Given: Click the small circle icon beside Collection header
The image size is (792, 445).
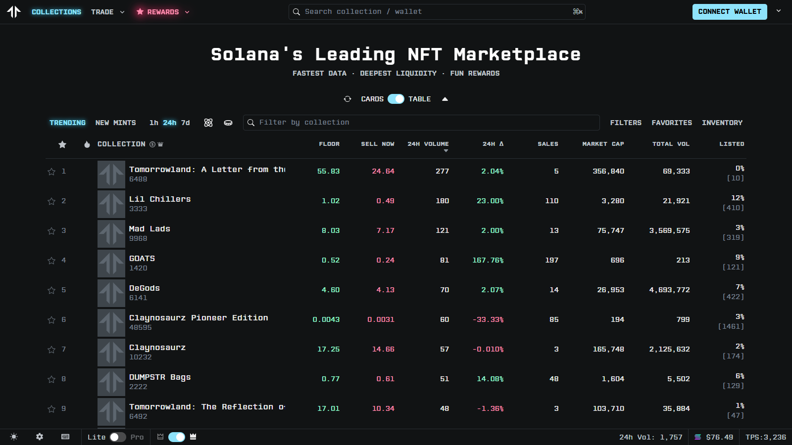Looking at the screenshot, I should coord(152,144).
